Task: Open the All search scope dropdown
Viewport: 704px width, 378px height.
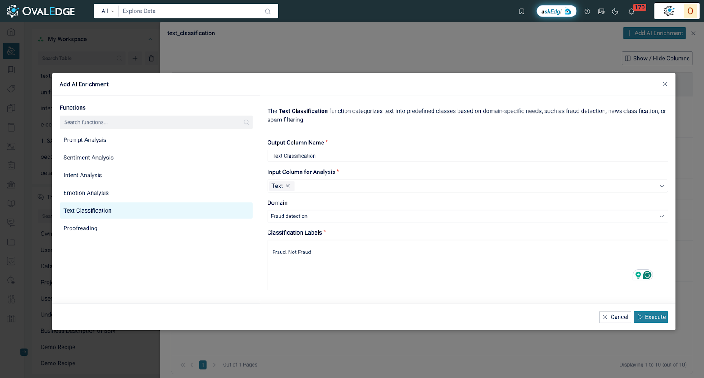Action: point(107,11)
